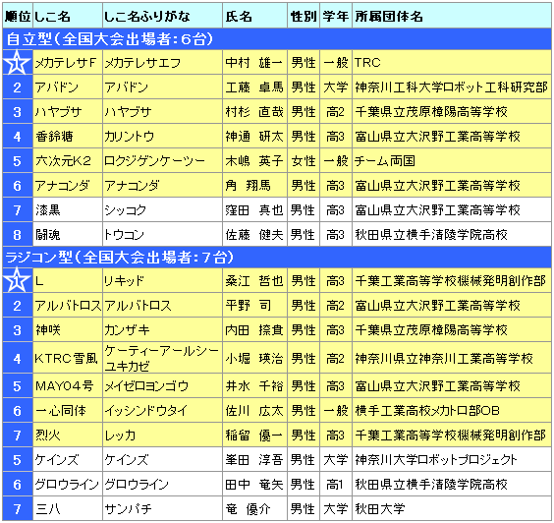
Task: Click the 香鈴糖 ring-name cell
Action: (67, 136)
